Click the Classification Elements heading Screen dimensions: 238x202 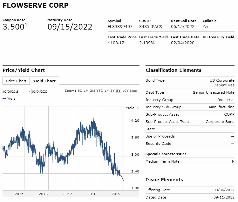tap(173, 70)
